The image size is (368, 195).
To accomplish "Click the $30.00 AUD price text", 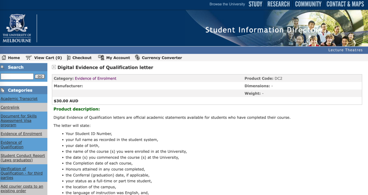I will click(x=66, y=101).
